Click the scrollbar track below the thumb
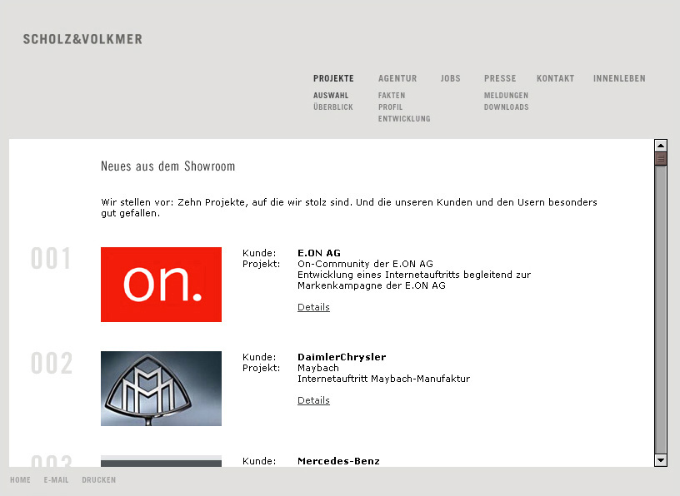Screen dimensions: 680x496 coord(661,310)
